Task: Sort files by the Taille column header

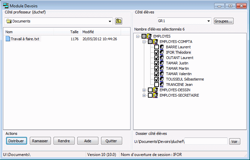Action: pos(67,32)
